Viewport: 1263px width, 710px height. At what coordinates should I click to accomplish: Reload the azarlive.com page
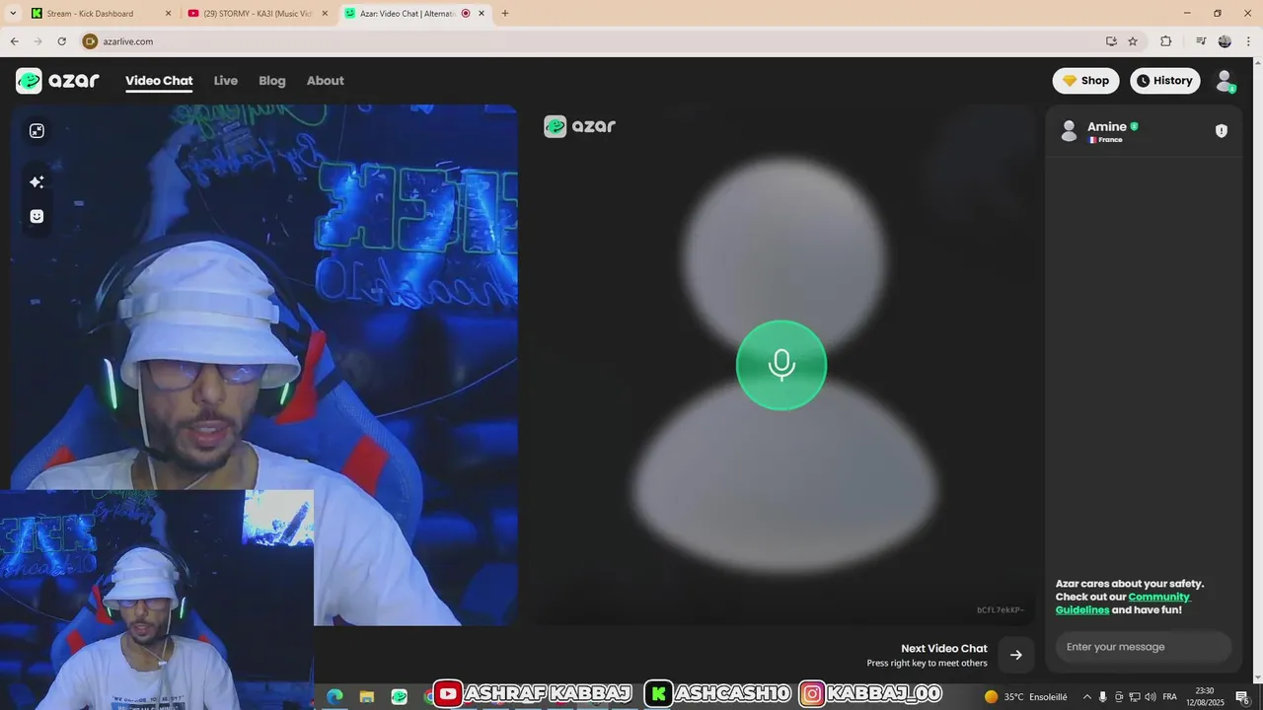(62, 41)
